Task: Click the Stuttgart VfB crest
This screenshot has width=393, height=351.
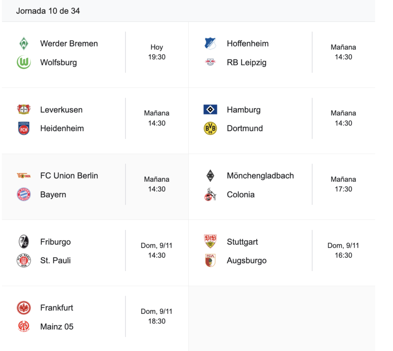Action: click(x=210, y=242)
